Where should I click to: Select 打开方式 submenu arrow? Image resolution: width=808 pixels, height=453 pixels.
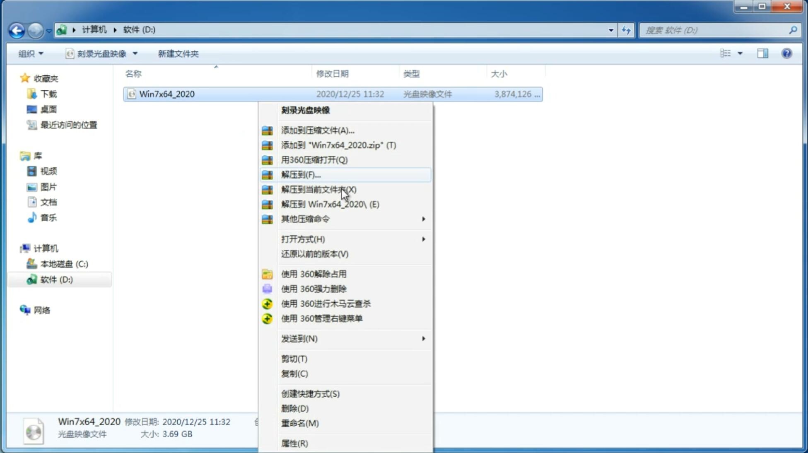tap(424, 239)
